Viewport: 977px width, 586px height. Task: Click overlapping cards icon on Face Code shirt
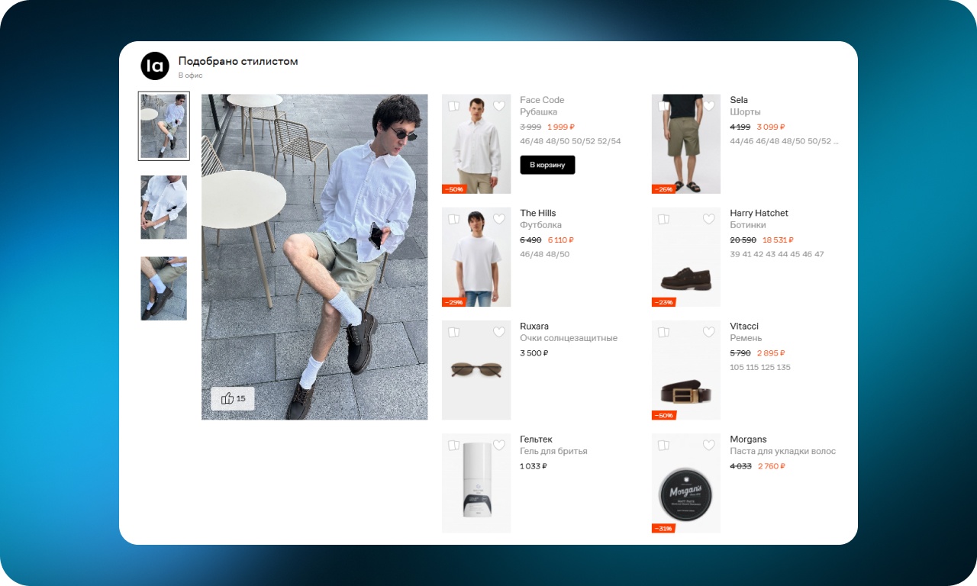(x=453, y=106)
